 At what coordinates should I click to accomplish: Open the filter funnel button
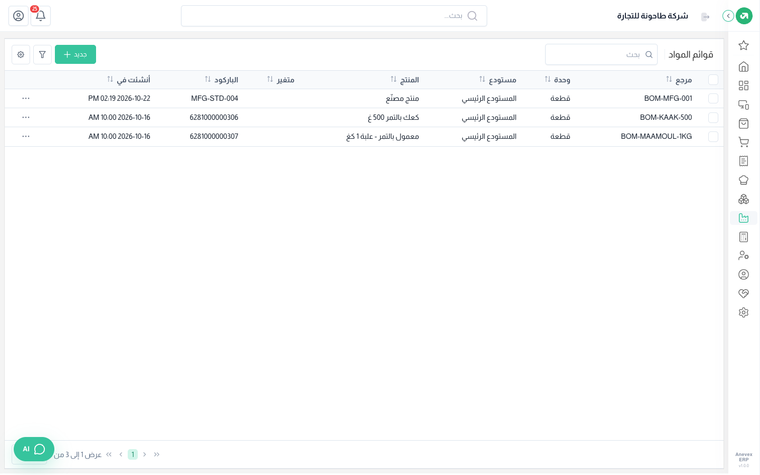[42, 54]
